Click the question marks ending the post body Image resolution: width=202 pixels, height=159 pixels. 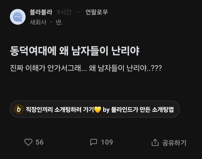(157, 68)
